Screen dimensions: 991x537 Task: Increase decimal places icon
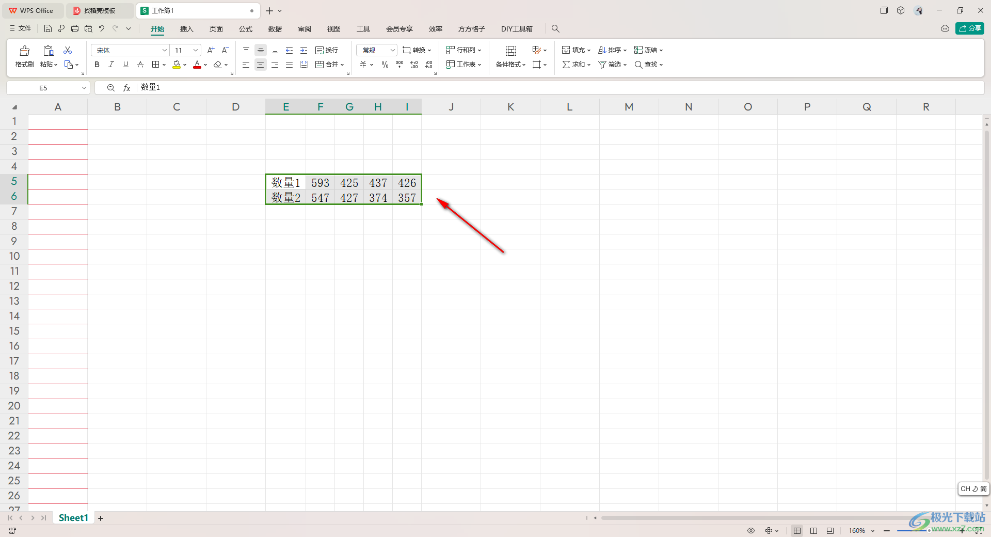(414, 65)
